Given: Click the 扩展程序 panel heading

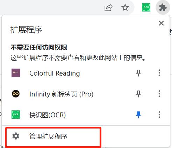Looking at the screenshot, I should pyautogui.click(x=26, y=30).
